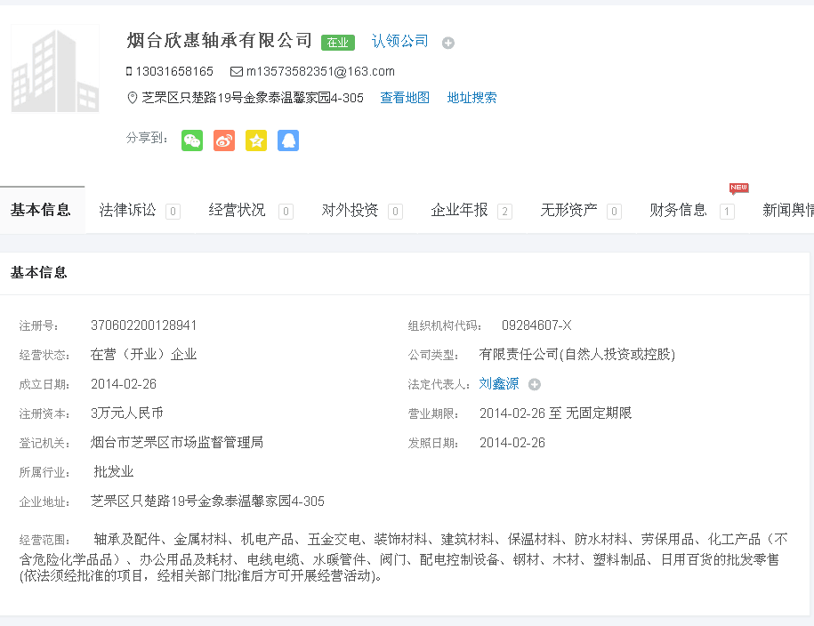Click plus icon next to 认领公司
The image size is (814, 626).
(448, 43)
